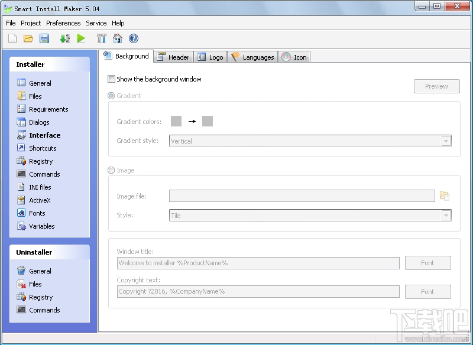Enable Show the background window

[x=111, y=79]
